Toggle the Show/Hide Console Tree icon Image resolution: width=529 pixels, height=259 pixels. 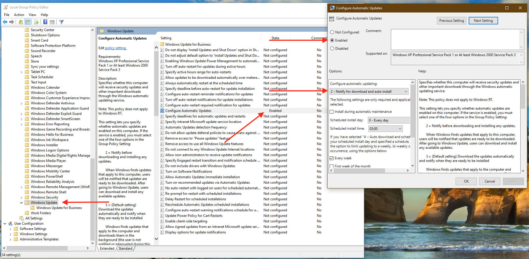[28, 22]
